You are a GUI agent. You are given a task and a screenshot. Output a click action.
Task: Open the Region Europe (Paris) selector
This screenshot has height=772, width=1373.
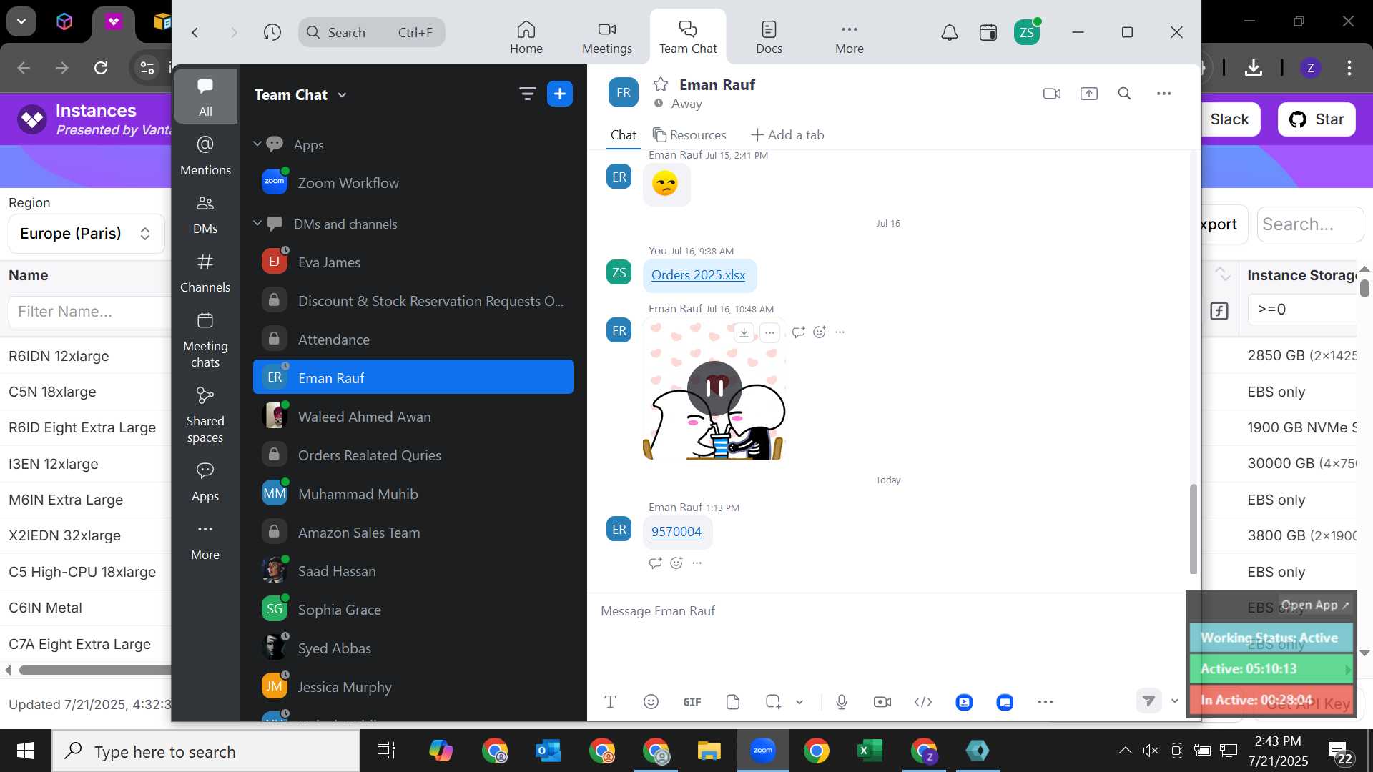[87, 234]
